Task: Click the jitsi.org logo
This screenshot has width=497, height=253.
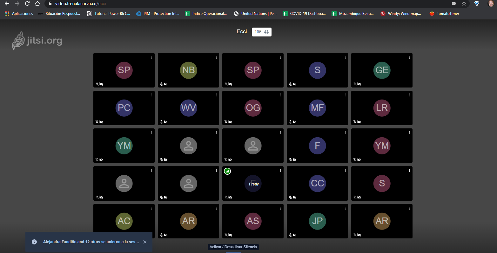Action: [x=37, y=41]
